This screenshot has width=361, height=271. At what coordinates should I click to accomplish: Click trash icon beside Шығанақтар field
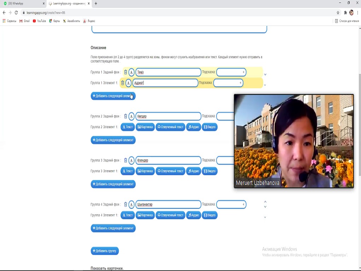pyautogui.click(x=125, y=204)
